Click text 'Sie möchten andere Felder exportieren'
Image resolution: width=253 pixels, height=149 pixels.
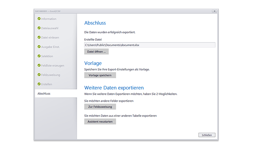click(x=109, y=101)
